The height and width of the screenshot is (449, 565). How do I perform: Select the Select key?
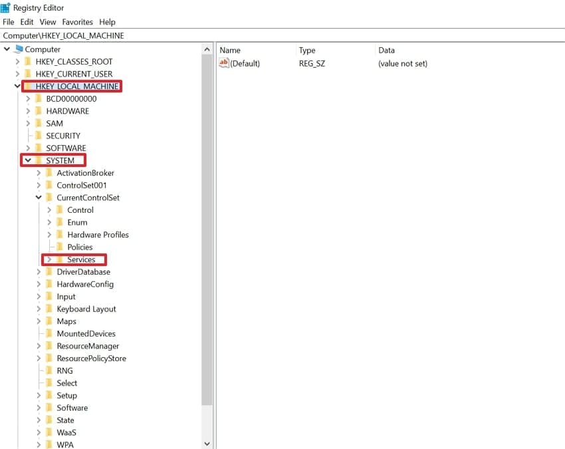(x=66, y=383)
